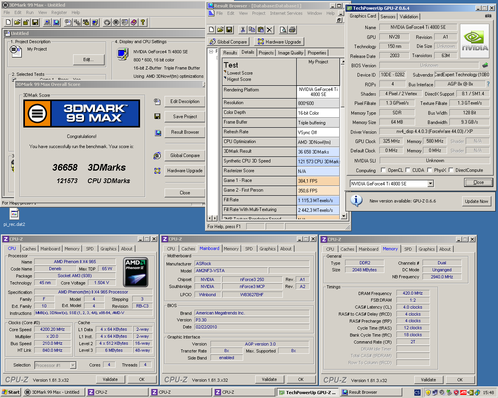Screen dimensions: 498x398
Task: Enable the CUDA checkbox in GPU-Z
Action: (x=408, y=170)
